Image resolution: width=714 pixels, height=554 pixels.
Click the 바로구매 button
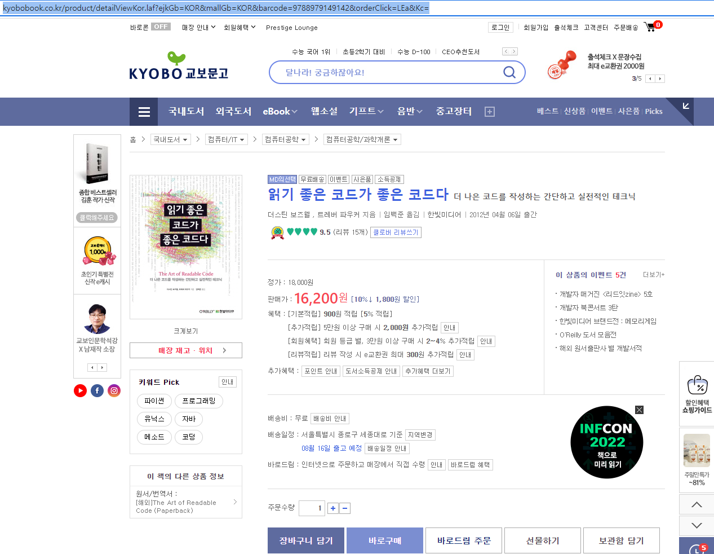pos(385,540)
